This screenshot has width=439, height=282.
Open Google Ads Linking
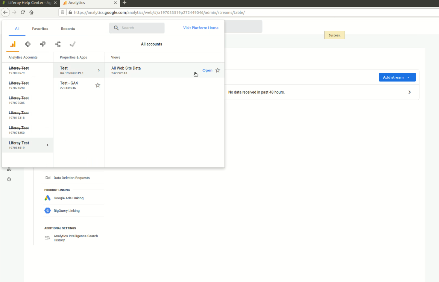pyautogui.click(x=68, y=199)
